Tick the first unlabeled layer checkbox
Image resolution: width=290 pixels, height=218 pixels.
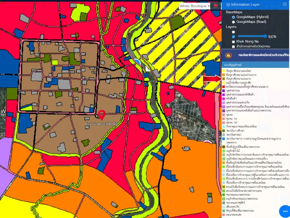233,32
